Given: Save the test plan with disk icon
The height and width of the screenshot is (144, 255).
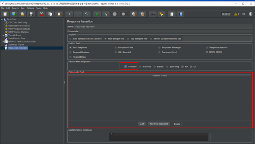Looking at the screenshot, I should tap(31, 14).
